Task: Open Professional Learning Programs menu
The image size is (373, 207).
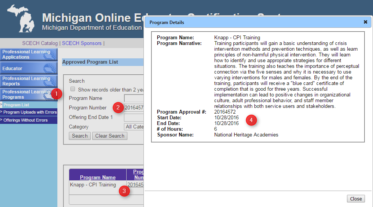Action: [x=29, y=95]
